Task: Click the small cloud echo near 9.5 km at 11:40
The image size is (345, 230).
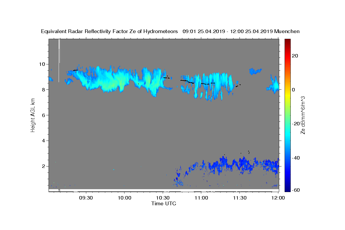Action: click(x=255, y=71)
